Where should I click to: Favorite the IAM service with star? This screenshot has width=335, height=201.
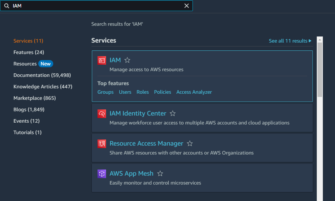point(127,60)
